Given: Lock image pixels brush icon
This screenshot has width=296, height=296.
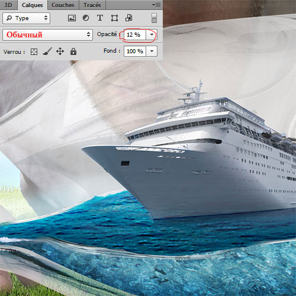Looking at the screenshot, I should click(47, 52).
